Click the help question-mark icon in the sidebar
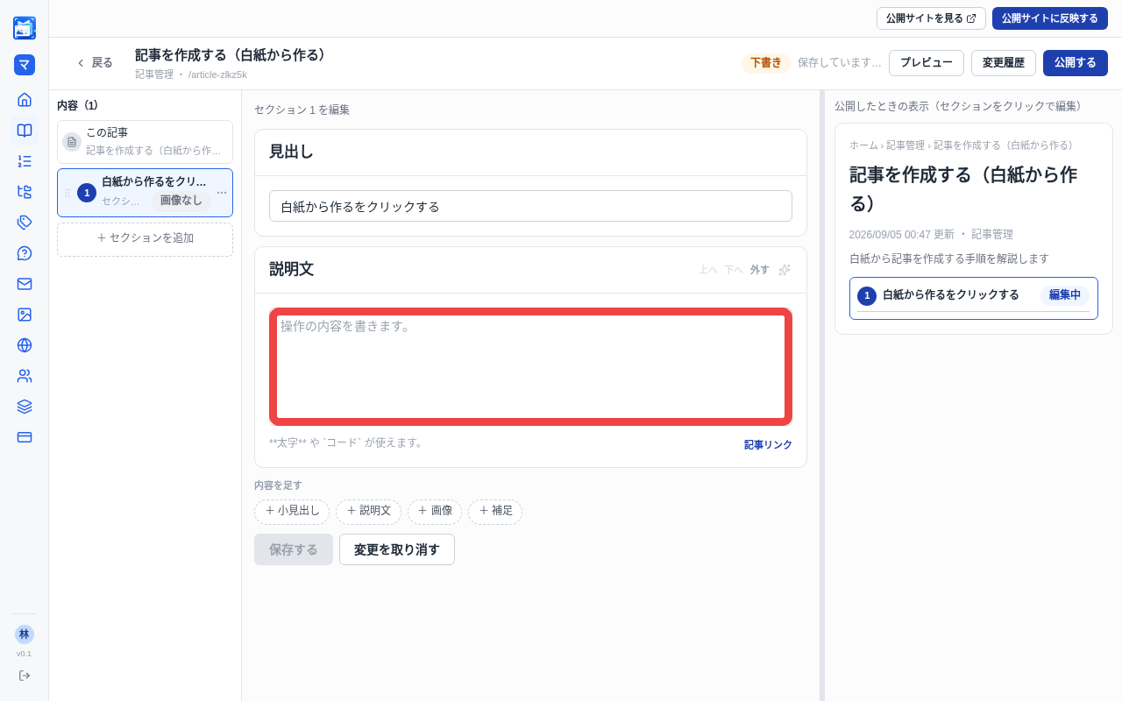 click(x=25, y=253)
